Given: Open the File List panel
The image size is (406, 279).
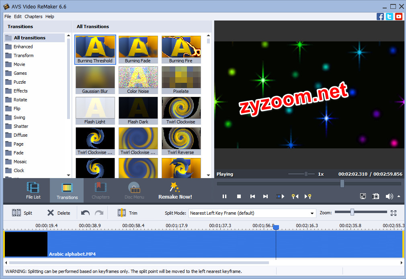Looking at the screenshot, I should pyautogui.click(x=33, y=191).
